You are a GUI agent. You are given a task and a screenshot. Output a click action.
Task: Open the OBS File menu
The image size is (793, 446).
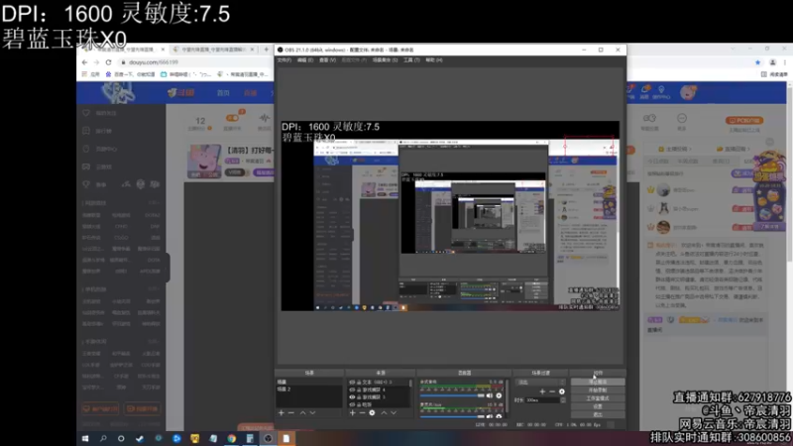[283, 60]
